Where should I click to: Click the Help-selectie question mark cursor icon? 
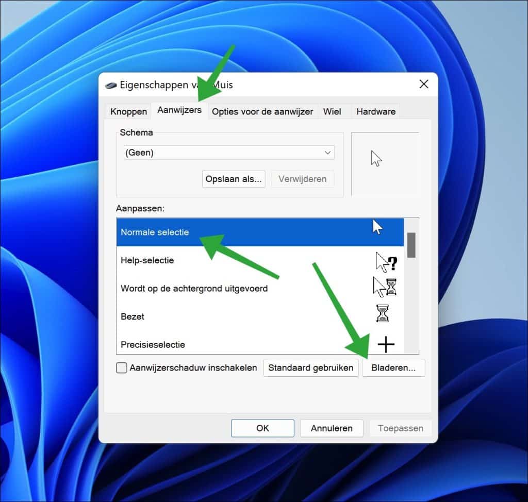(386, 262)
